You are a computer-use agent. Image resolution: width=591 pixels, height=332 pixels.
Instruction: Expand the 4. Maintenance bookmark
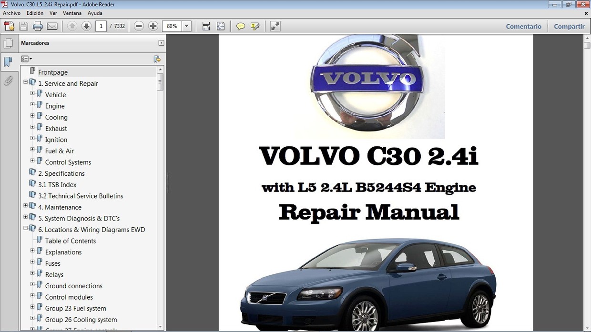tap(26, 206)
